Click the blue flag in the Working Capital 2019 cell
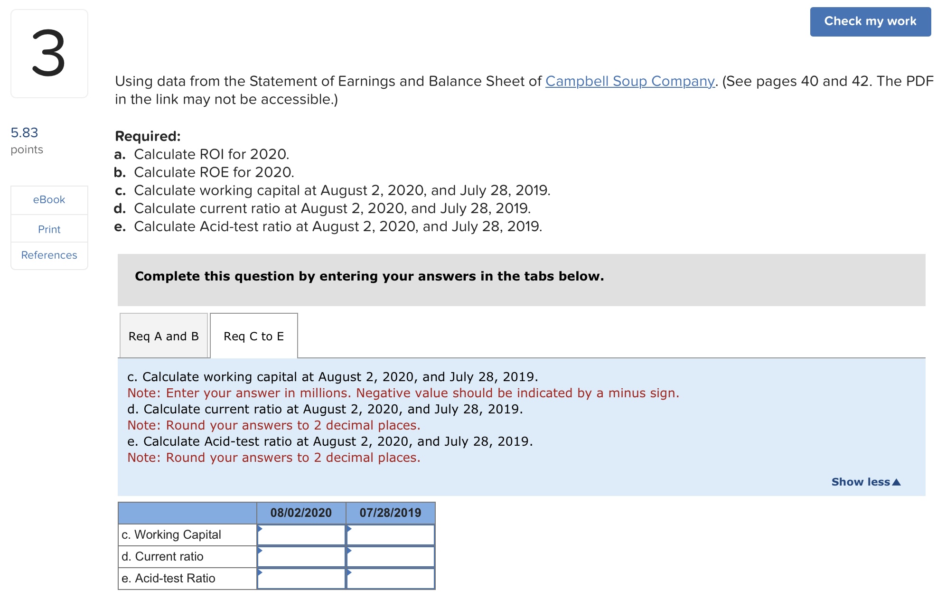The width and height of the screenshot is (946, 599). [x=349, y=528]
